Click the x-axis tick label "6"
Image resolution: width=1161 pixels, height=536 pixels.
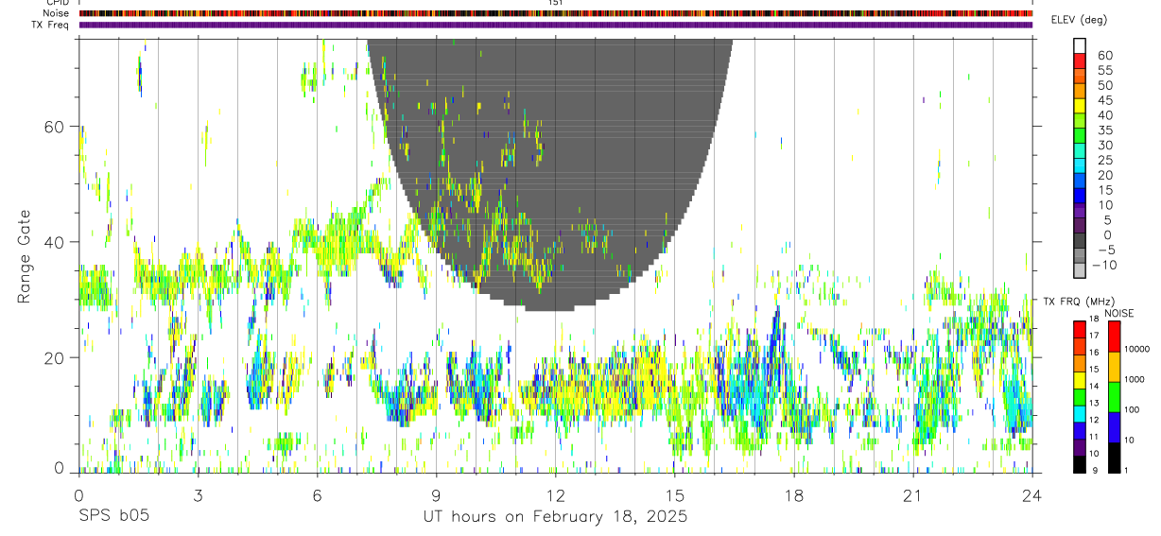point(317,494)
